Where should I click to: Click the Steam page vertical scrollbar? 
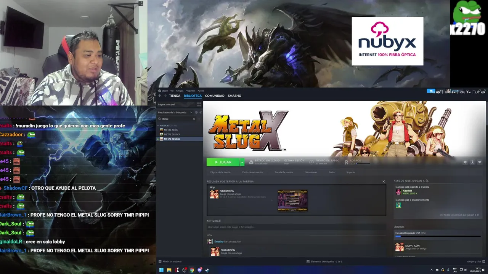(x=486, y=114)
